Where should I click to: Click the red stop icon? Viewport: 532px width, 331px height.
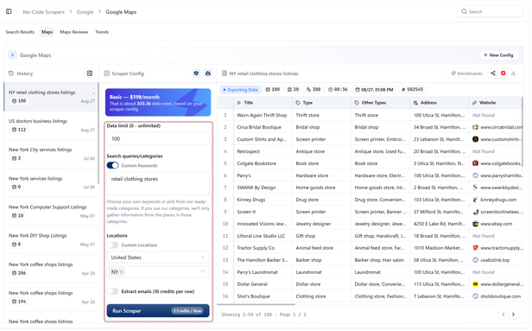tap(503, 73)
